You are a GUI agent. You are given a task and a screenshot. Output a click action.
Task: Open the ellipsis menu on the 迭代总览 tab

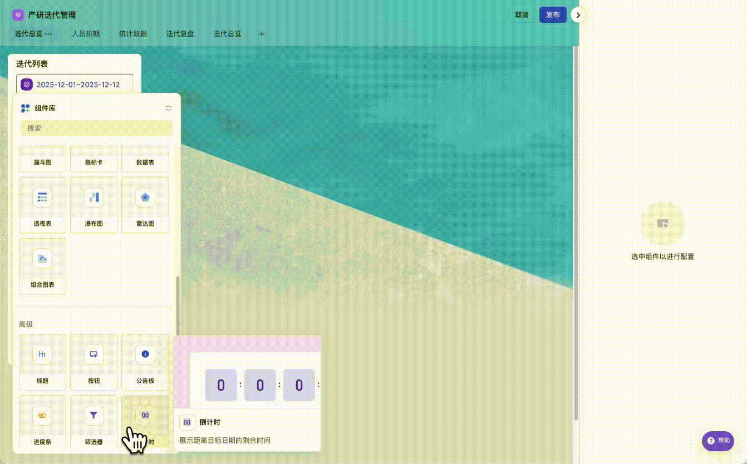(x=49, y=34)
